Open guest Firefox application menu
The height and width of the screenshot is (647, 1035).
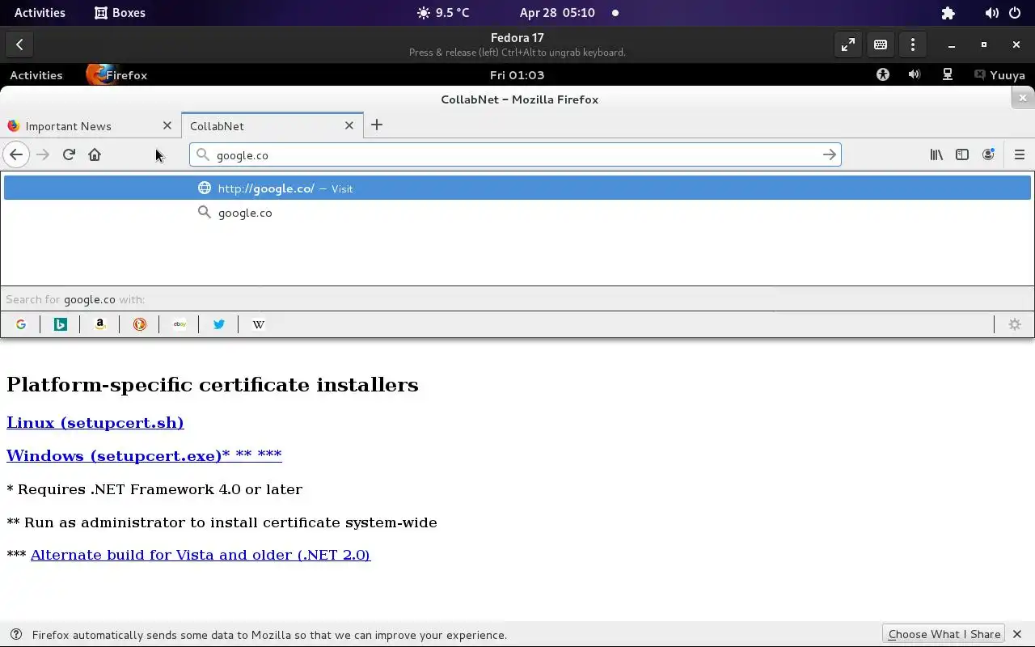(117, 74)
